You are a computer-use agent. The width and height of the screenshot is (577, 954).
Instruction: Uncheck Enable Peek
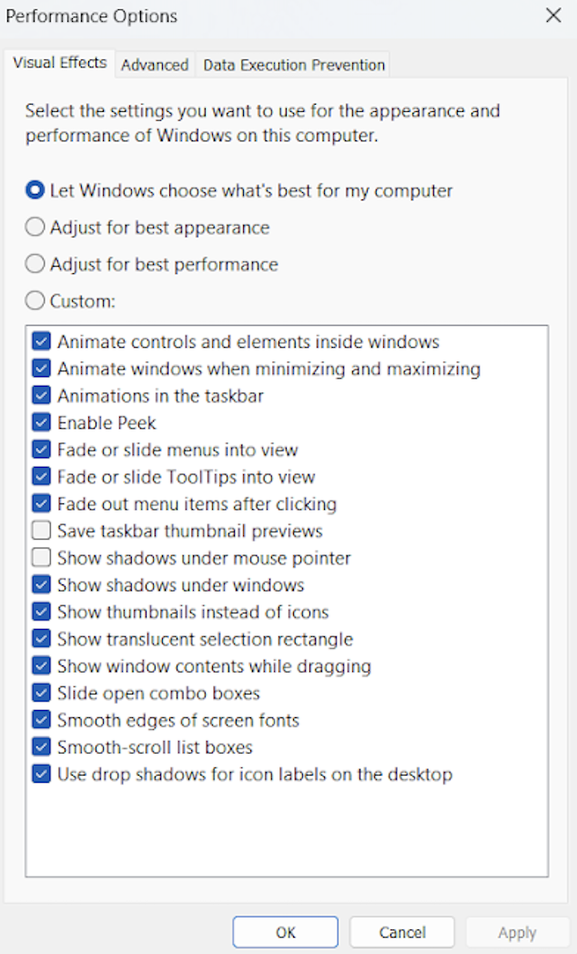point(41,422)
